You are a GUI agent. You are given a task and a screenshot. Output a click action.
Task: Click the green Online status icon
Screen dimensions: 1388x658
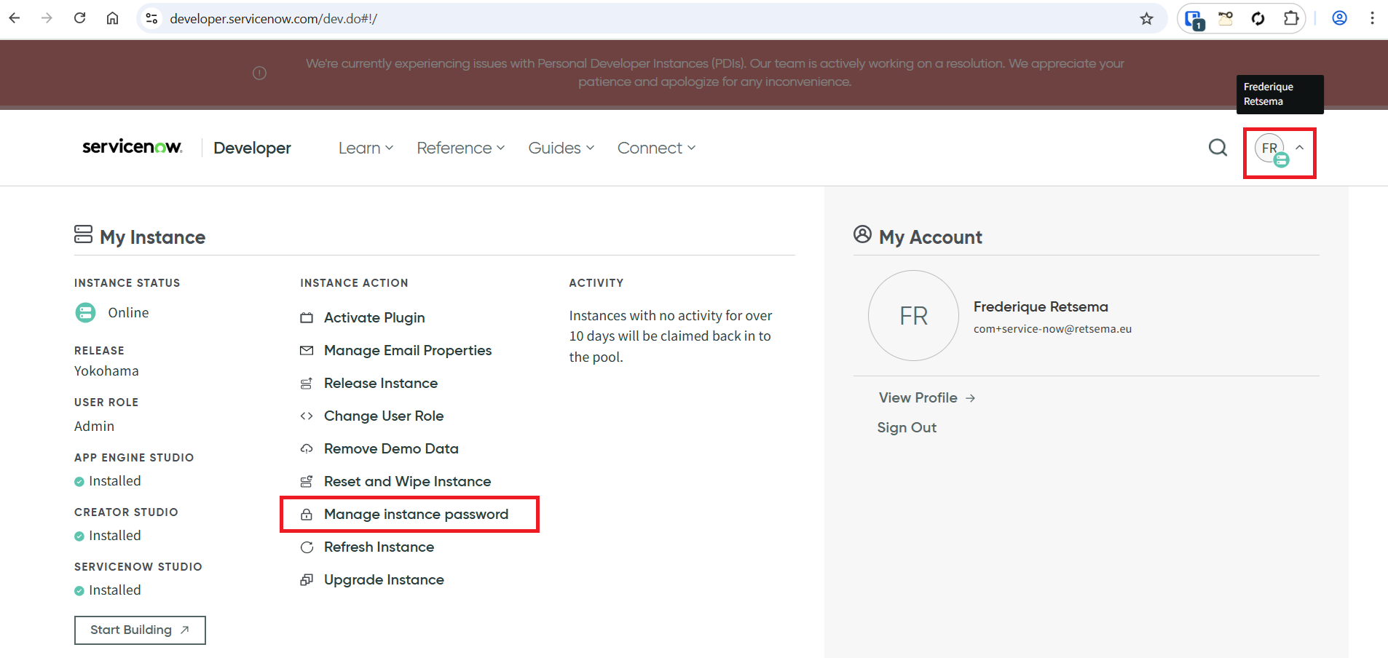(x=85, y=313)
